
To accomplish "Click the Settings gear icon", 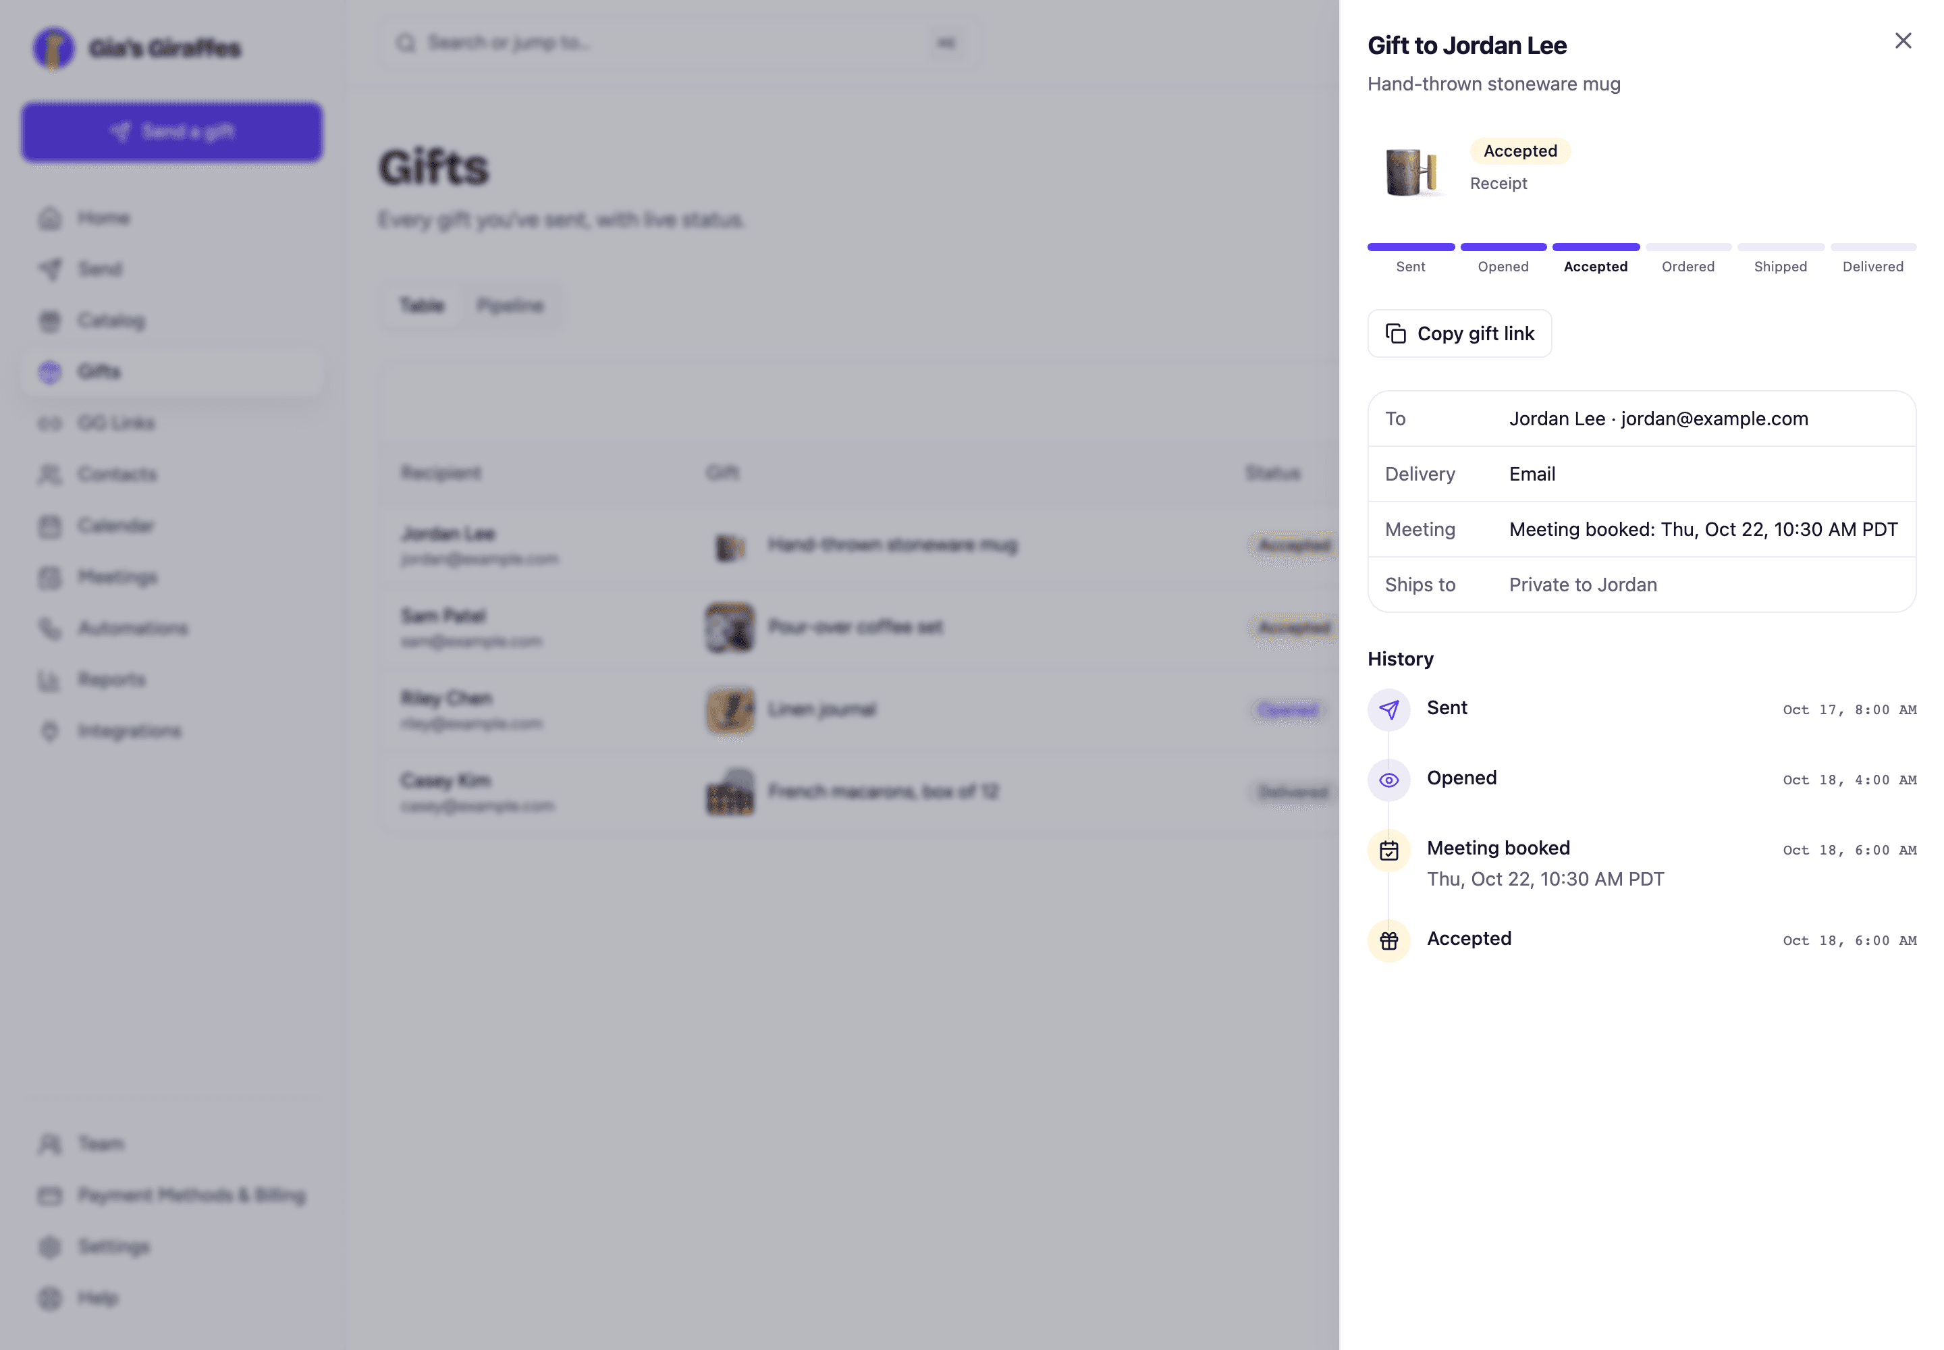I will (50, 1247).
